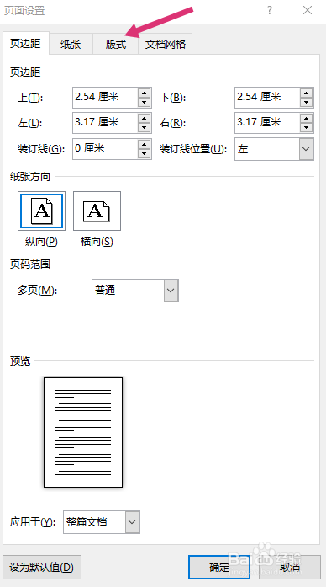Select the portrait (纵向) orientation icon
Screen dimensions: 326x587
pyautogui.click(x=41, y=211)
